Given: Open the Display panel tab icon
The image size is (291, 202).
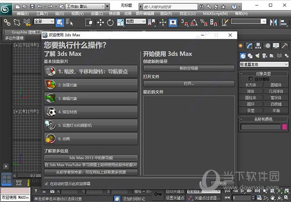Looking at the screenshot, I should pyautogui.click(x=276, y=46).
